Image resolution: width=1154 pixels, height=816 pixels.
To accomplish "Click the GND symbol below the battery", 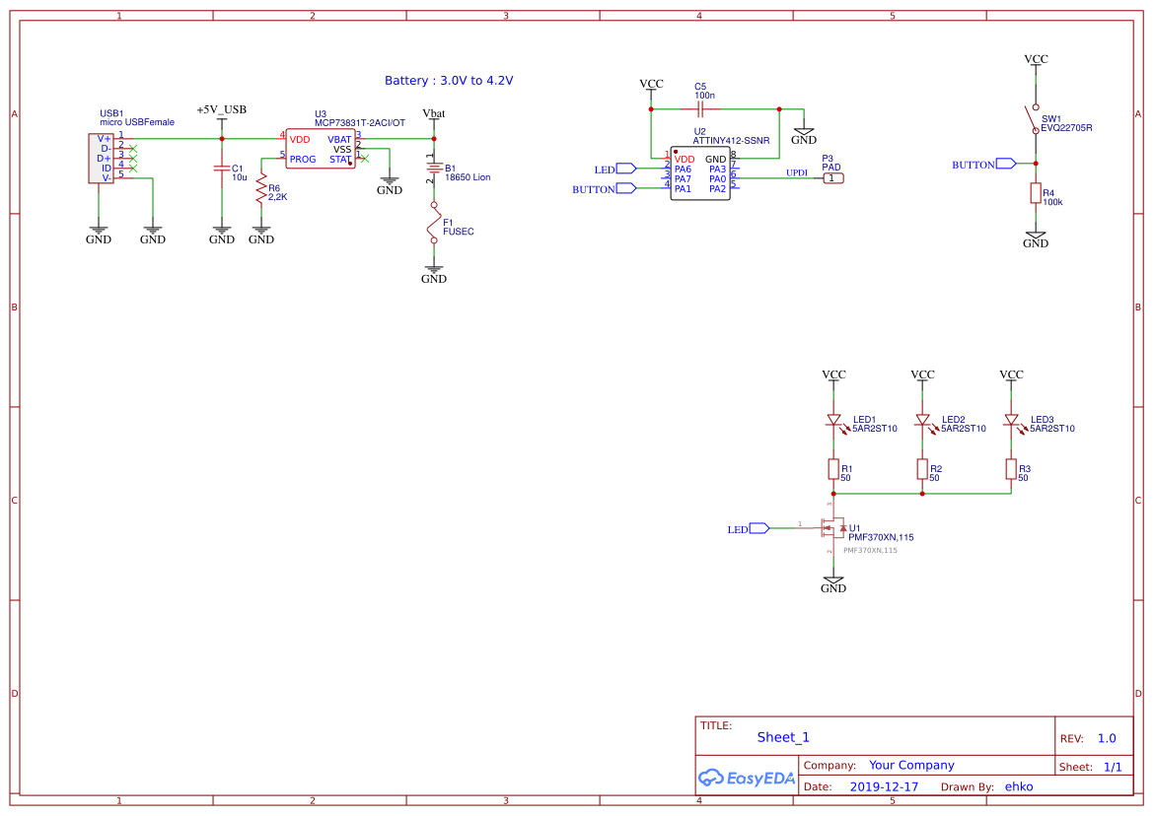I will click(434, 270).
